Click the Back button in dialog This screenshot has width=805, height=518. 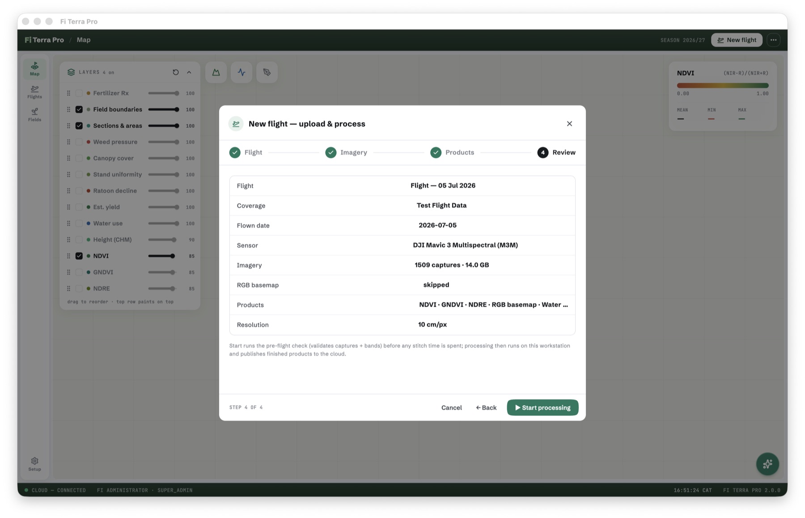486,408
